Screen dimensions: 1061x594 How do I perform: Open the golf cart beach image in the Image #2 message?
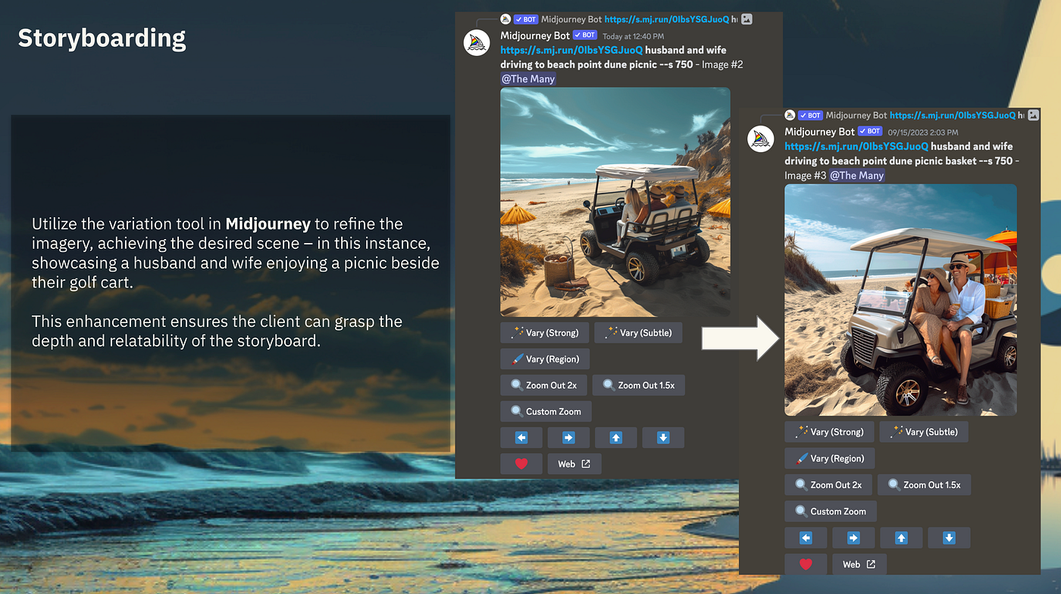tap(615, 201)
